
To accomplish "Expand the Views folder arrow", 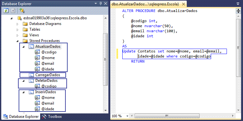I will [x=17, y=35].
